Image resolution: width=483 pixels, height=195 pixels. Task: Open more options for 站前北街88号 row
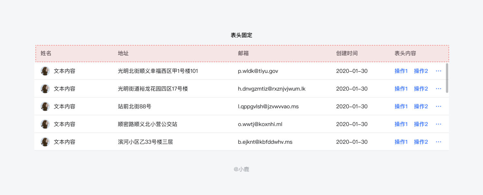click(438, 106)
